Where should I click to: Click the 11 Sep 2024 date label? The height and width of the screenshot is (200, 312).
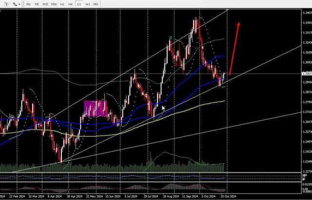pos(190,196)
